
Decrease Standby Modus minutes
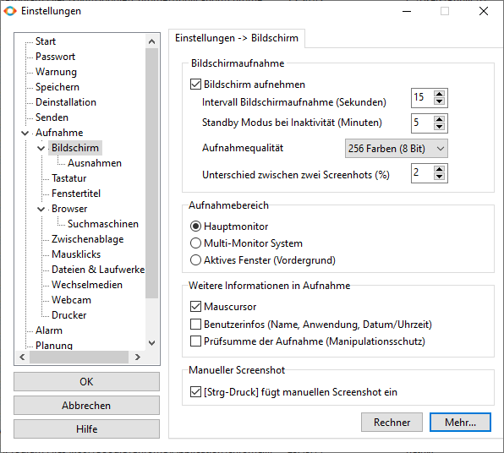[439, 127]
